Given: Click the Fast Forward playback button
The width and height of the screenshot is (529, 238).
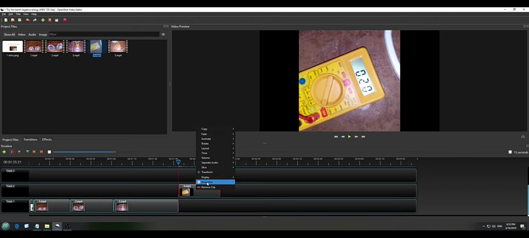Looking at the screenshot, I should click(356, 137).
